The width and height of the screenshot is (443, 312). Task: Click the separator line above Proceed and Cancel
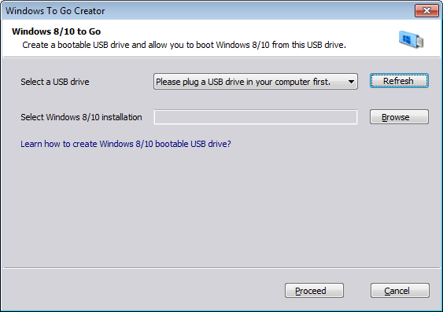pyautogui.click(x=222, y=268)
